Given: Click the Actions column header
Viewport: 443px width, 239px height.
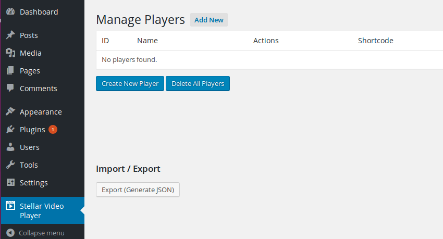Looking at the screenshot, I should [266, 41].
